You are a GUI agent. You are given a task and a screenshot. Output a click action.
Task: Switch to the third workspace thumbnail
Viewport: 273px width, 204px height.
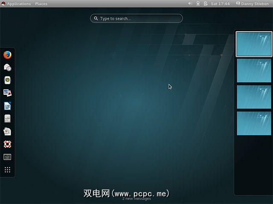tap(254, 97)
